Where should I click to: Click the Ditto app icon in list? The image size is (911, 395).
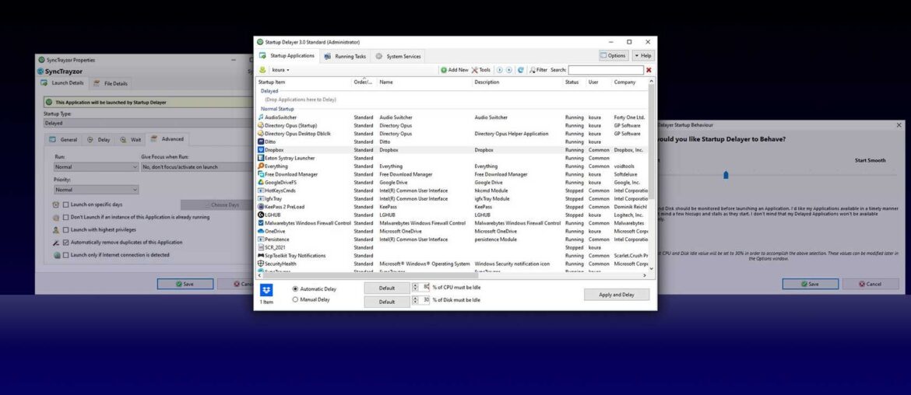(x=261, y=142)
